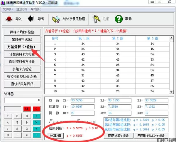This screenshot has width=176, height=142.
Task: Click the red CE calculator button
Action: click(x=27, y=109)
